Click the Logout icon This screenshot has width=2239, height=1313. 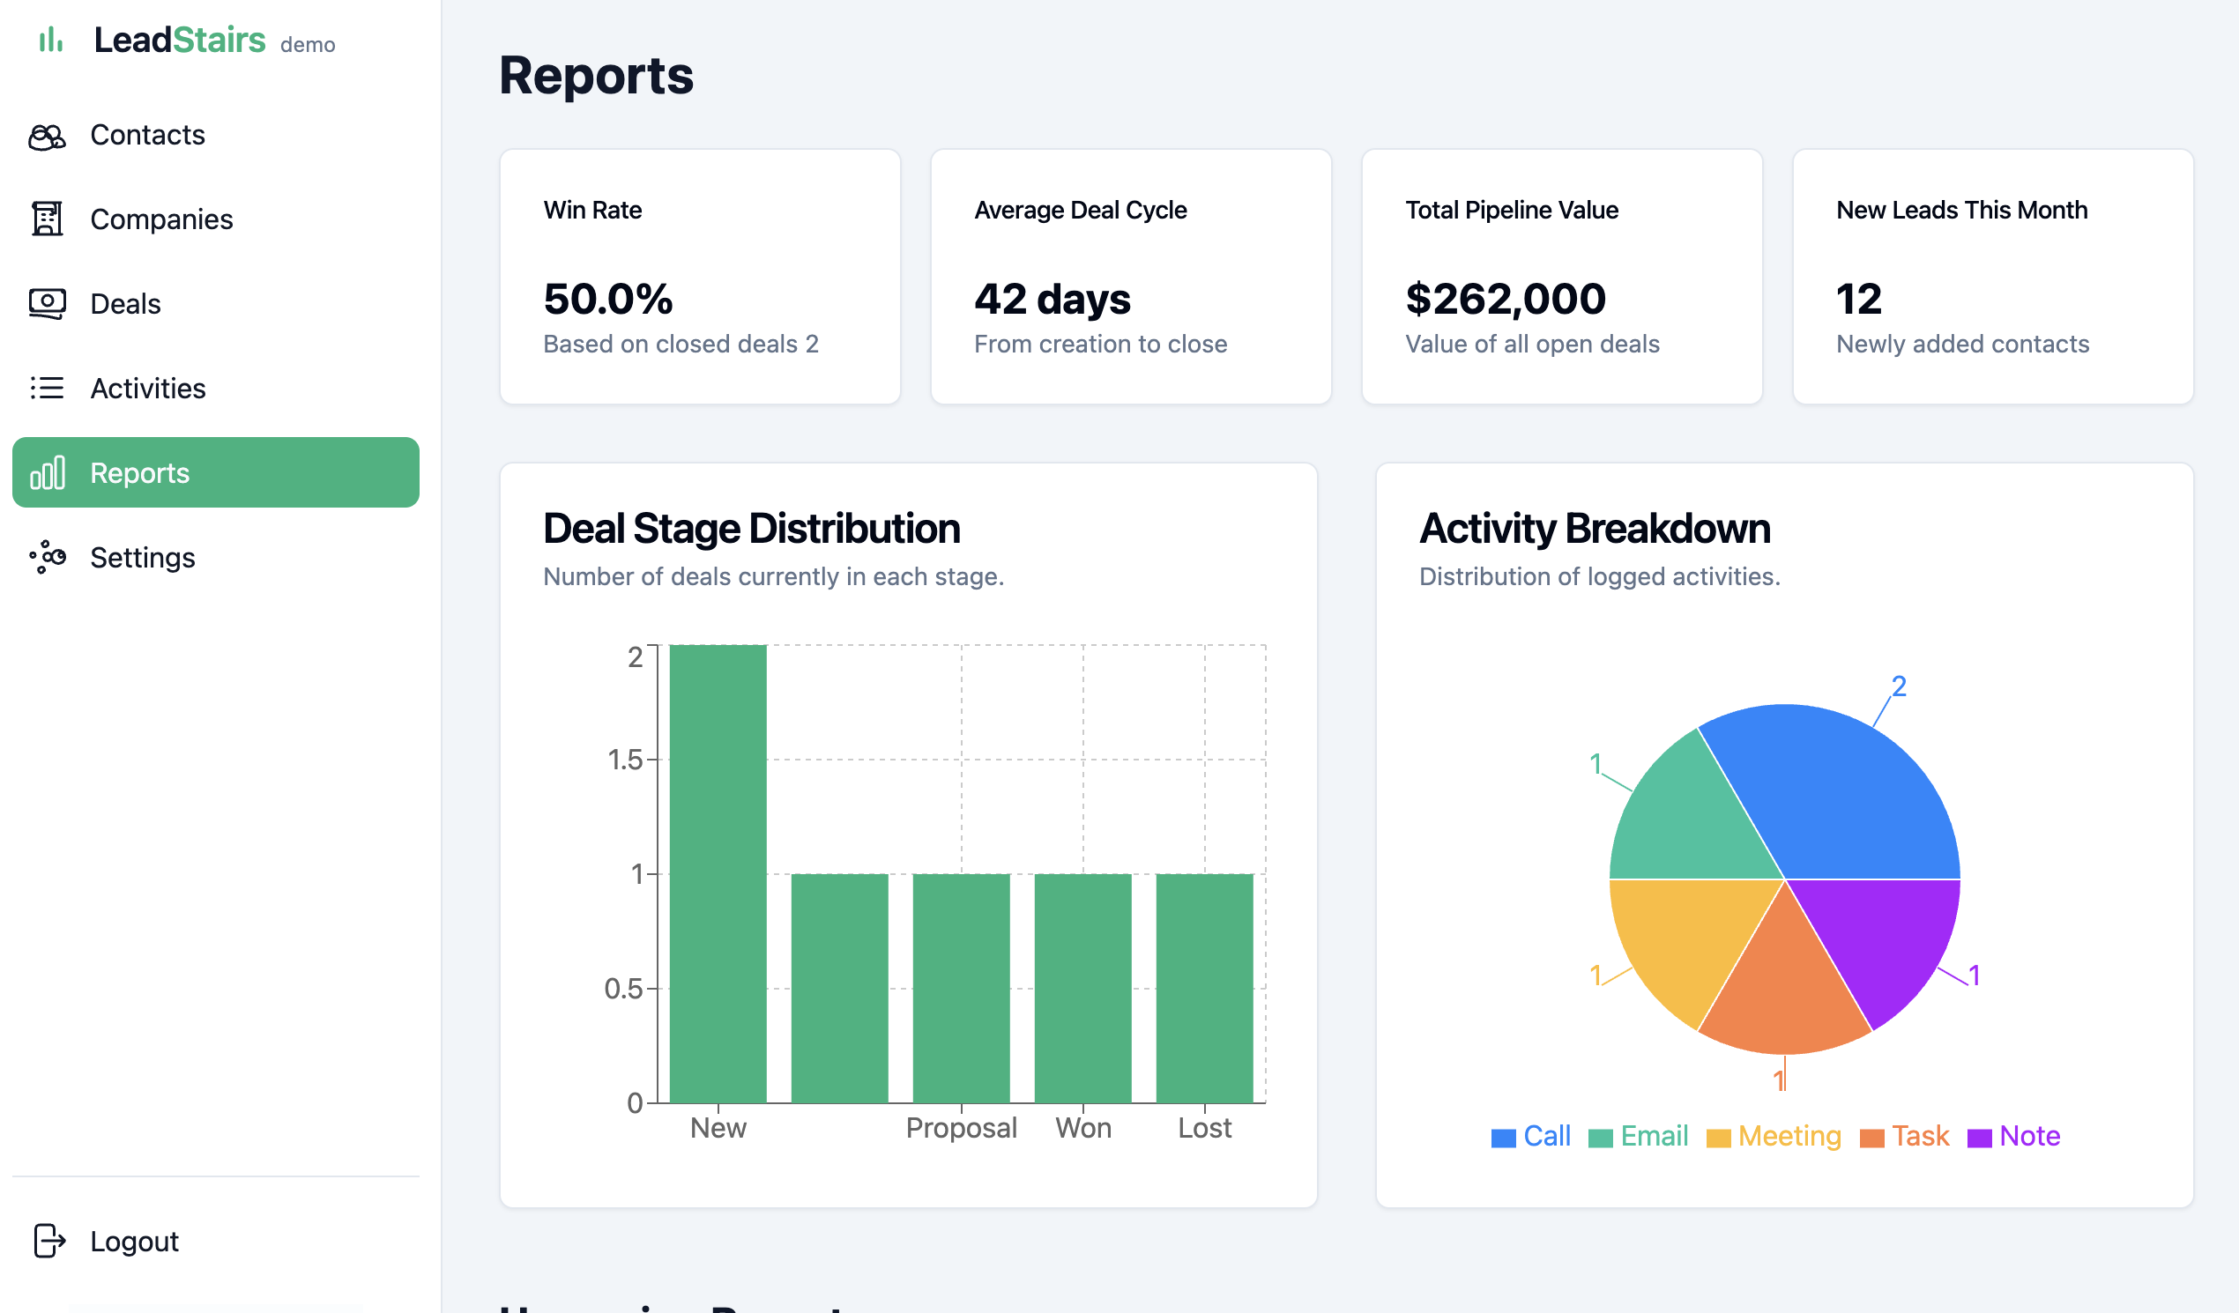coord(48,1240)
